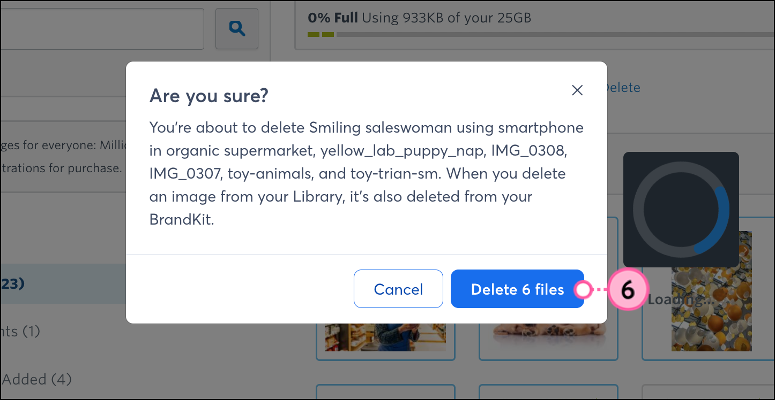Click the 'Are you sure?' dialog heading
This screenshot has height=400, width=775.
(x=209, y=96)
